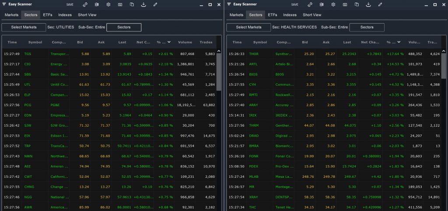Click SAVE in the Health Services scanner window
Image resolution: width=448 pixels, height=211 pixels.
[x=294, y=4]
